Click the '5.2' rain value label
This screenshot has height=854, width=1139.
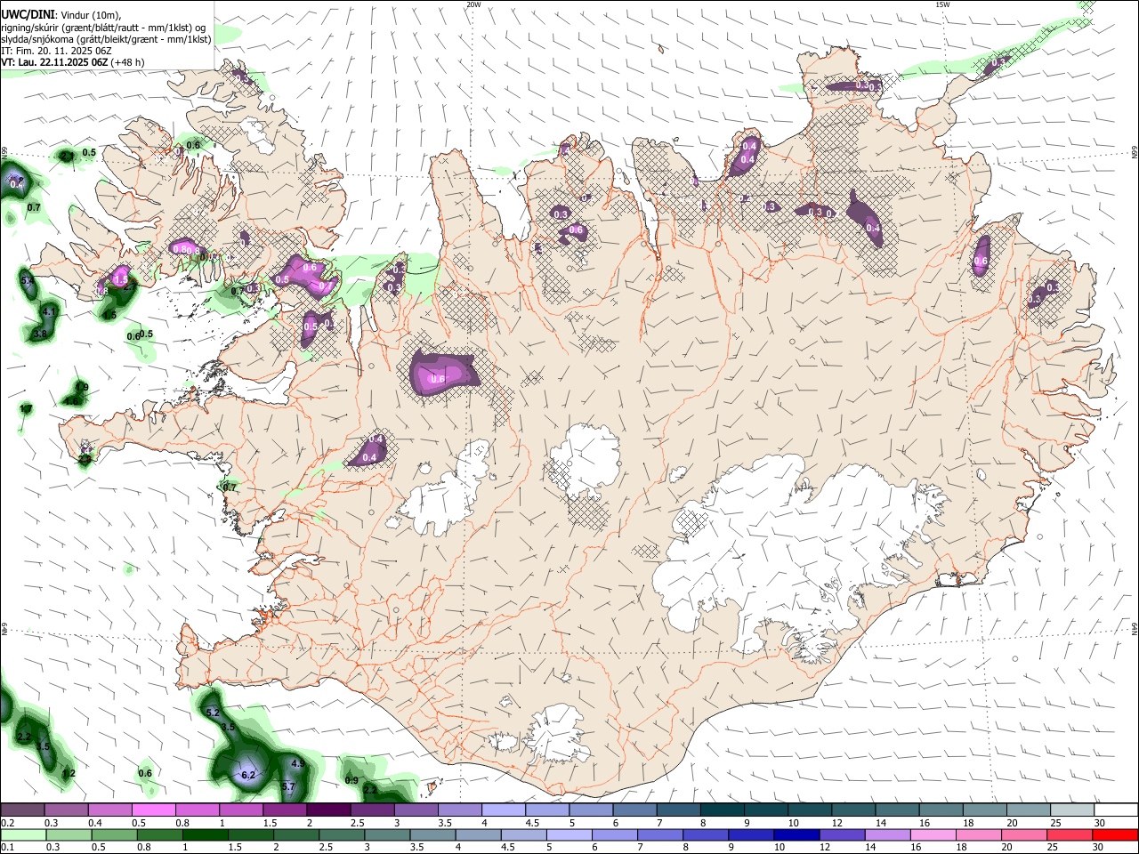pos(212,713)
